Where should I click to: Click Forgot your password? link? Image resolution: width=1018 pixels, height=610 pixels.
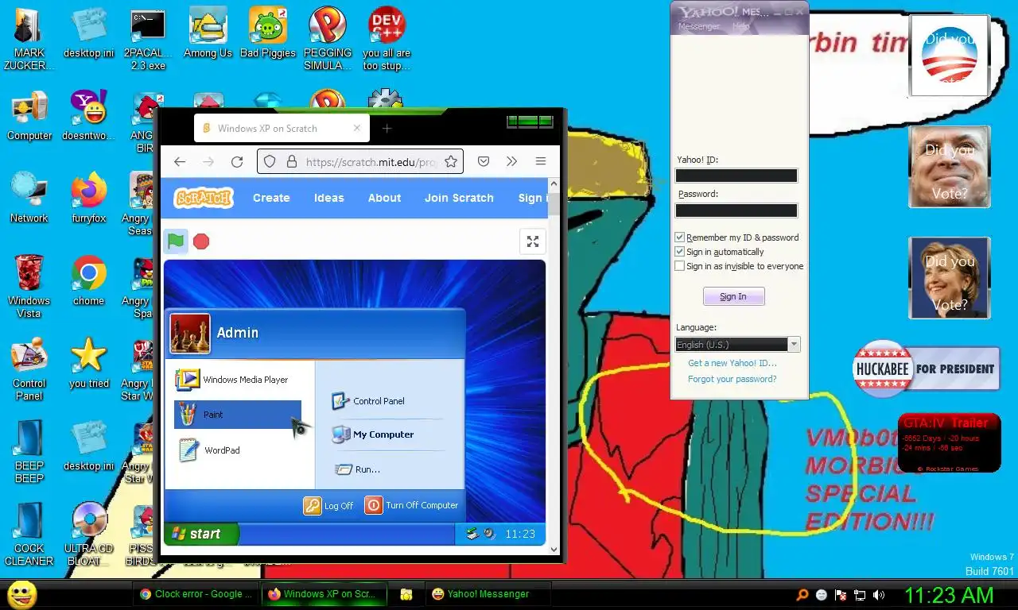click(x=732, y=379)
